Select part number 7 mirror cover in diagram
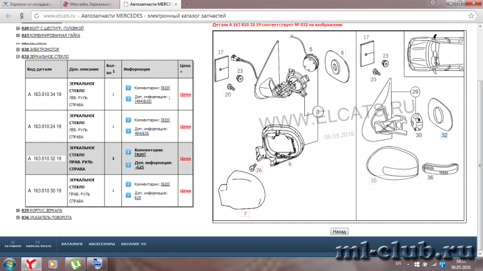This screenshot has height=271, width=483. tap(245, 214)
